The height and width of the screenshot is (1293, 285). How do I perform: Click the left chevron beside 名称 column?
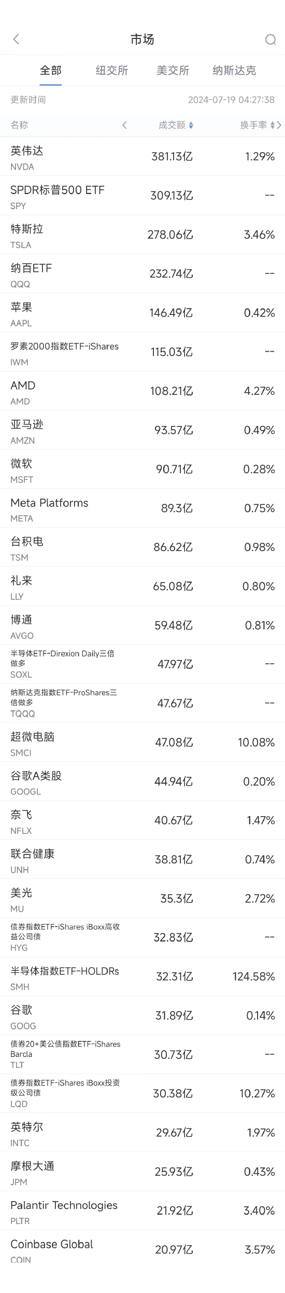point(124,125)
